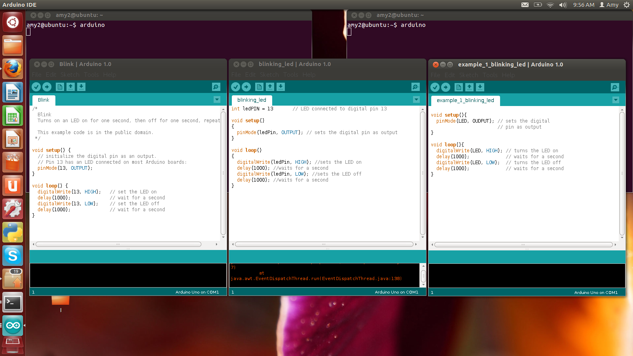633x356 pixels.
Task: Open session power gear menu
Action: pyautogui.click(x=626, y=5)
